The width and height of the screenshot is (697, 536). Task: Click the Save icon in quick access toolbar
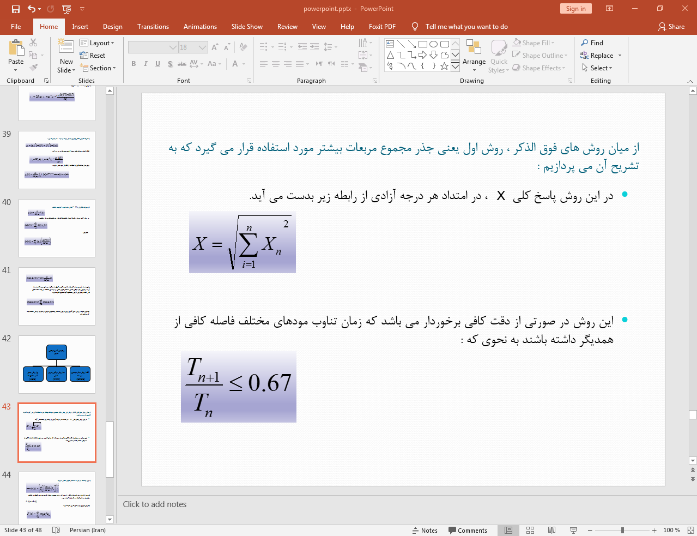(16, 9)
